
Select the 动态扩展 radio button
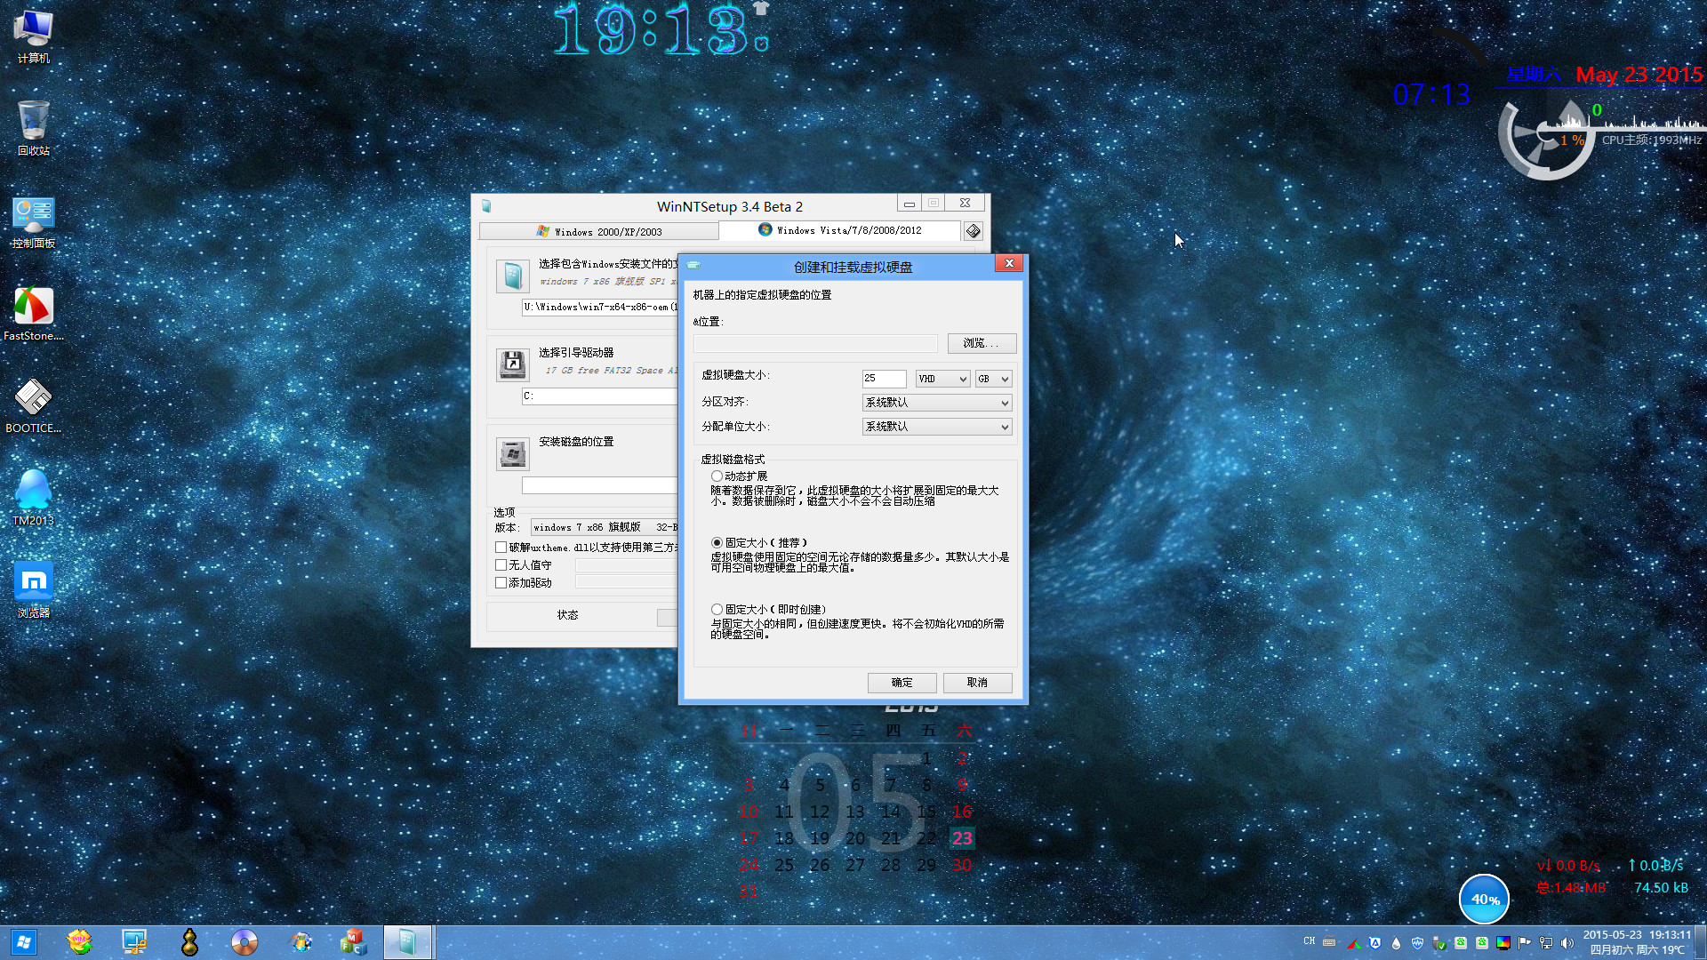(717, 476)
